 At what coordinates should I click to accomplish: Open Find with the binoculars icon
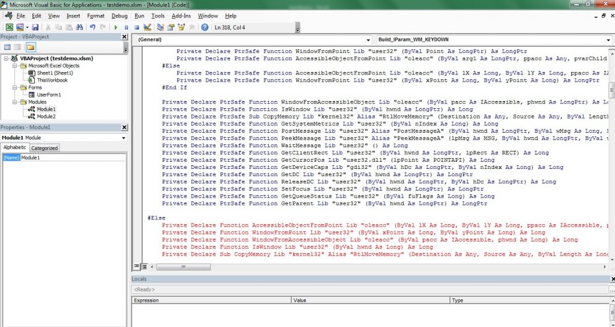(80, 28)
